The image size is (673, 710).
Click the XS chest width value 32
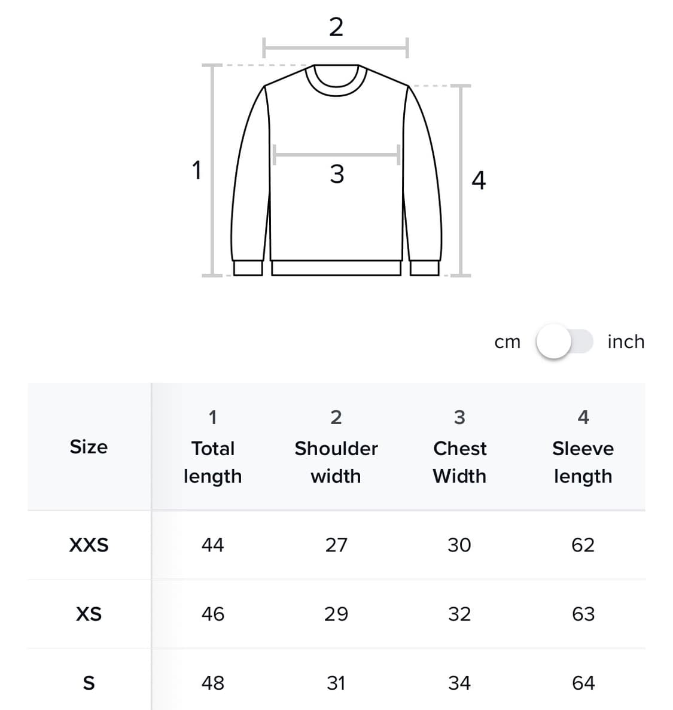point(459,614)
